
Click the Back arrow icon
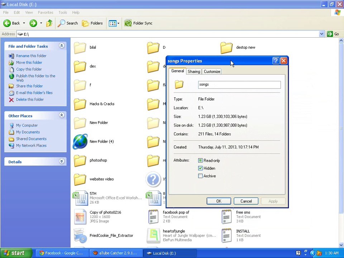click(7, 23)
